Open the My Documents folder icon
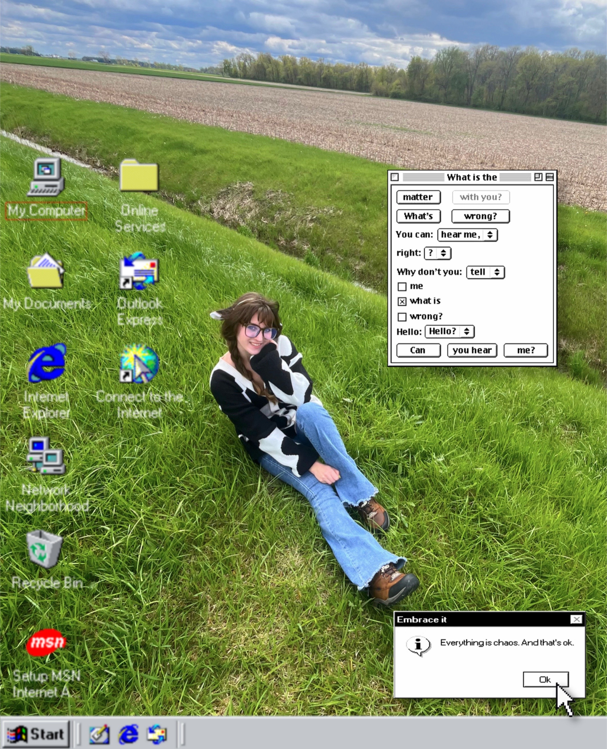Viewport: 607px width, 749px height. [46, 270]
